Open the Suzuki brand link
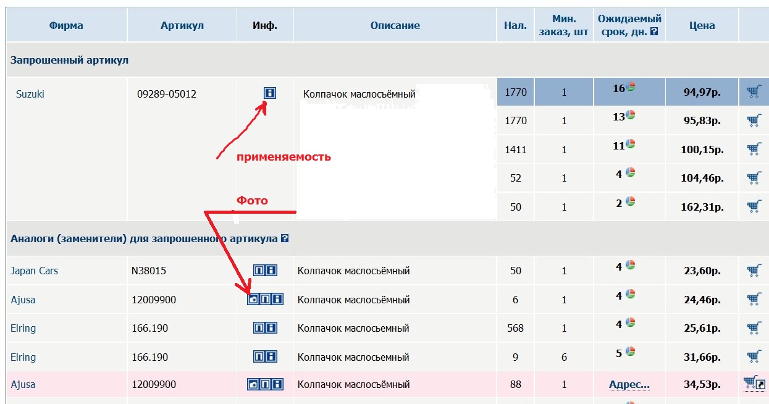 click(x=30, y=94)
